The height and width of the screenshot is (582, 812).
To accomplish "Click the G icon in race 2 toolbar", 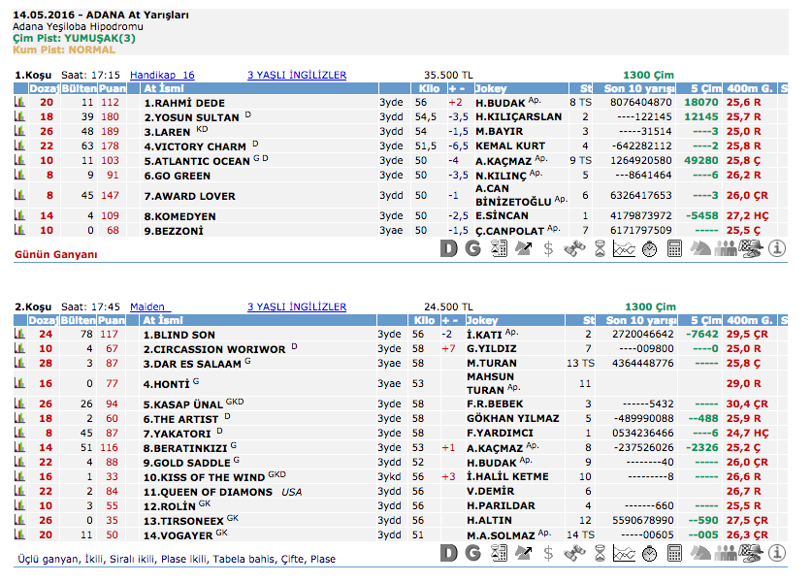I will [472, 553].
